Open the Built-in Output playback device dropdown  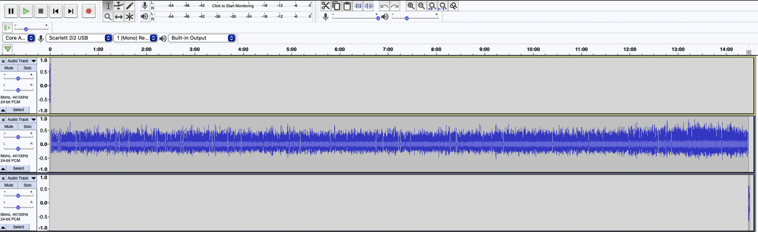point(202,38)
